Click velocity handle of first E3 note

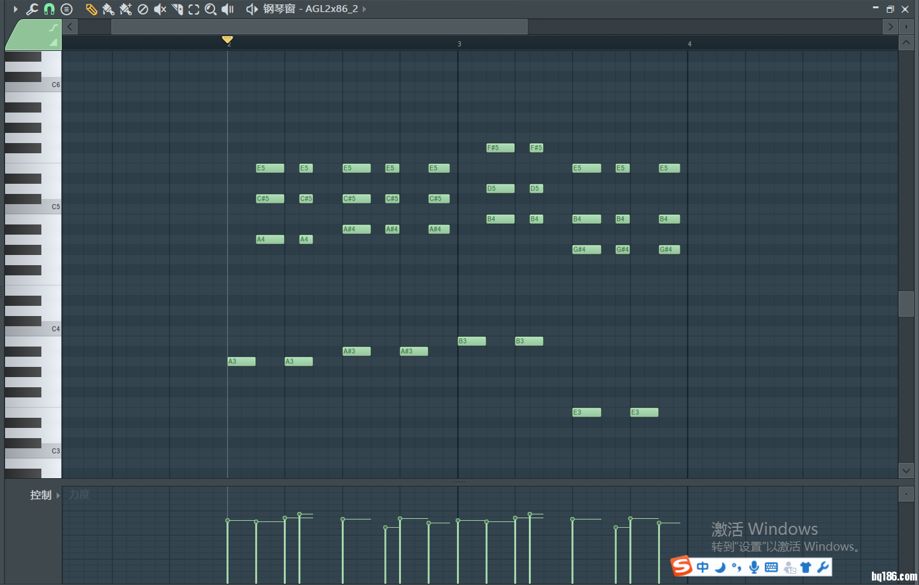572,520
